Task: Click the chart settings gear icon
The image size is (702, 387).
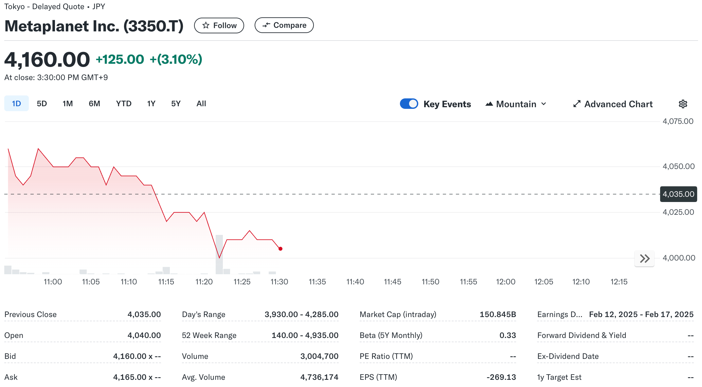Action: (683, 104)
